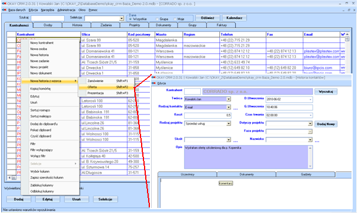
Task: Click the biuro@ipcis.com email cell
Action: pos(321,68)
